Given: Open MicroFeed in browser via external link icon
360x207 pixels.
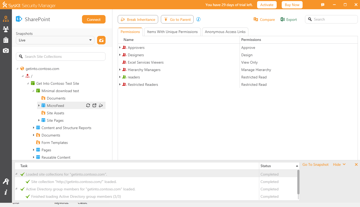Looking at the screenshot, I should pyautogui.click(x=94, y=106).
